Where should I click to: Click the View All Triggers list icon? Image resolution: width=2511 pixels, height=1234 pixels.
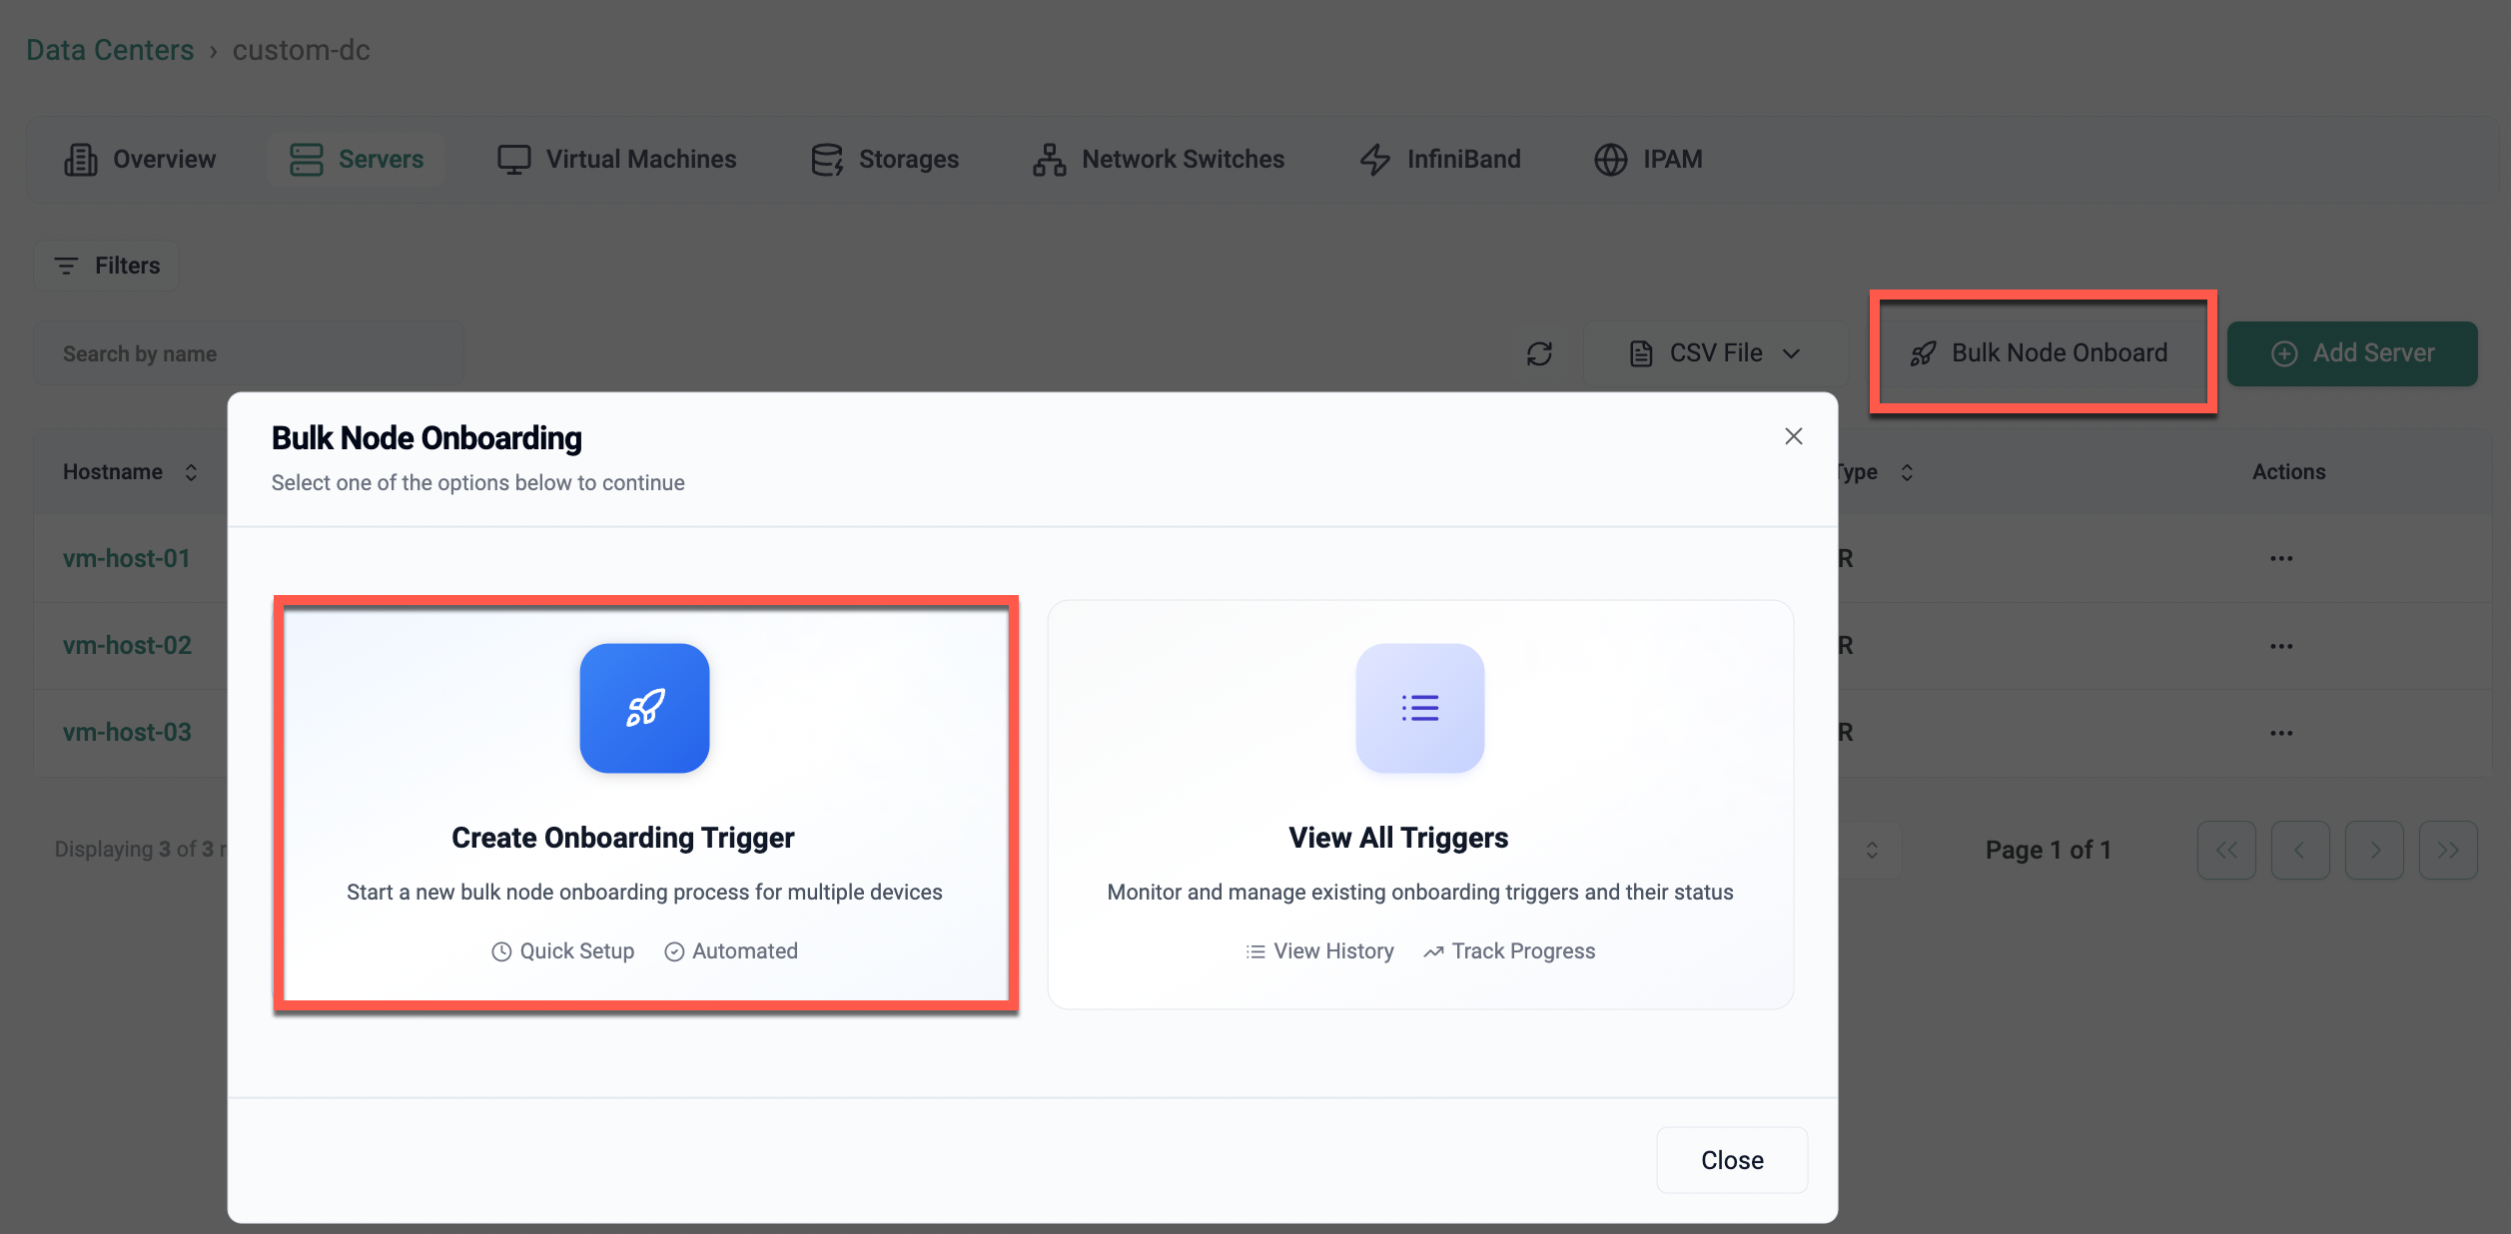(x=1419, y=708)
